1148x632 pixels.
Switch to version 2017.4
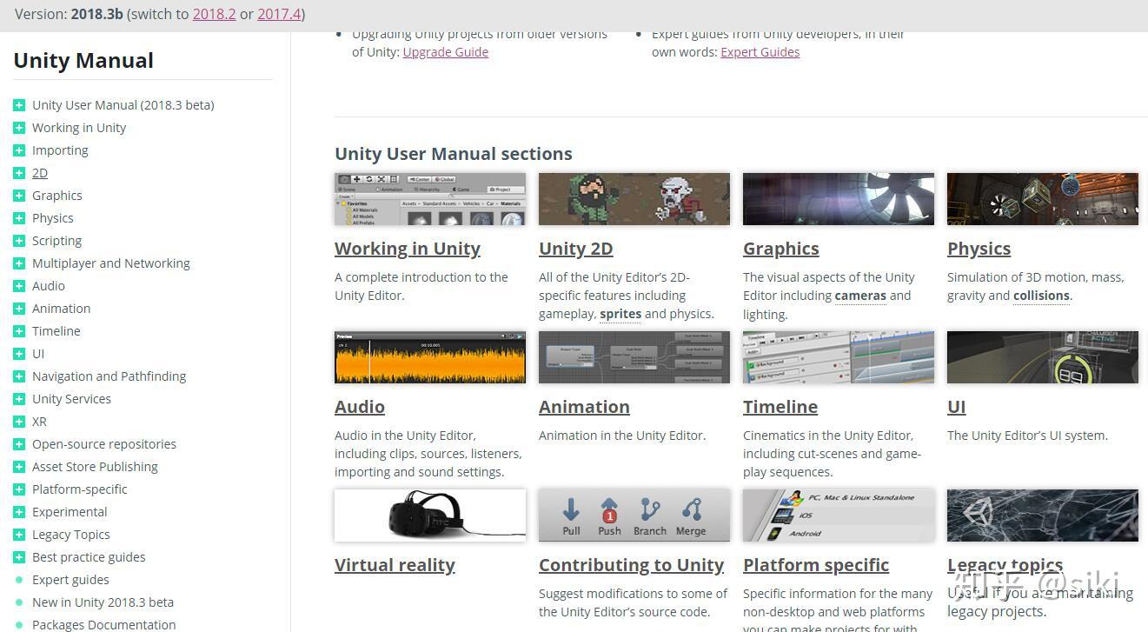coord(278,14)
